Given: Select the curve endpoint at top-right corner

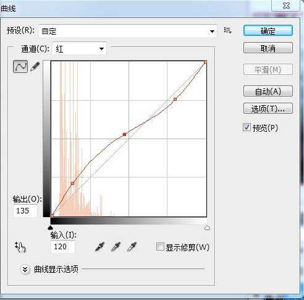Looking at the screenshot, I should 205,62.
